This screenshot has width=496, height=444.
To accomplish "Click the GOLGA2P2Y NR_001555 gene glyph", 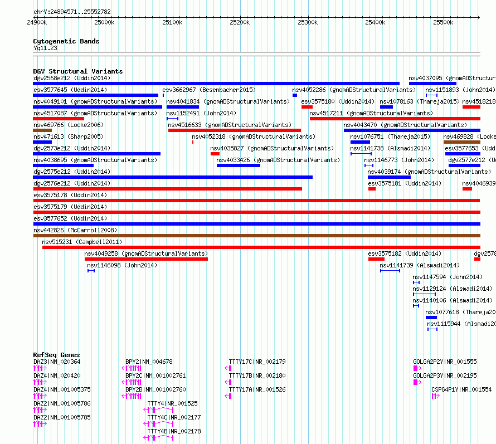I will pos(417,368).
